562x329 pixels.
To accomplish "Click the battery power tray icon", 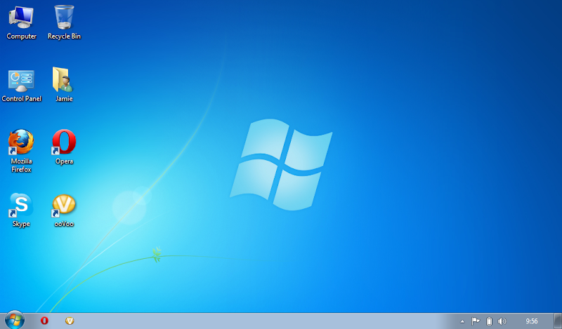I will [489, 321].
